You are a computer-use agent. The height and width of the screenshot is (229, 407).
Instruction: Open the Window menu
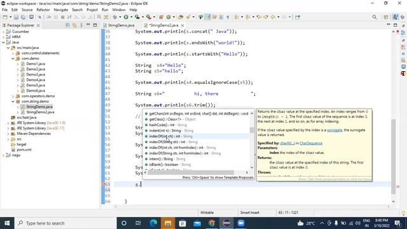click(x=119, y=10)
